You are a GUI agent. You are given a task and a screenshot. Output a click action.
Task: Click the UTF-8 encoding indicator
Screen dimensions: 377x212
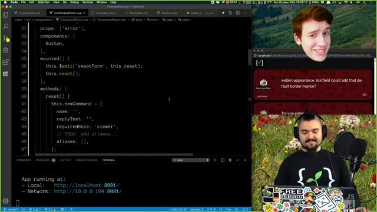click(211, 210)
